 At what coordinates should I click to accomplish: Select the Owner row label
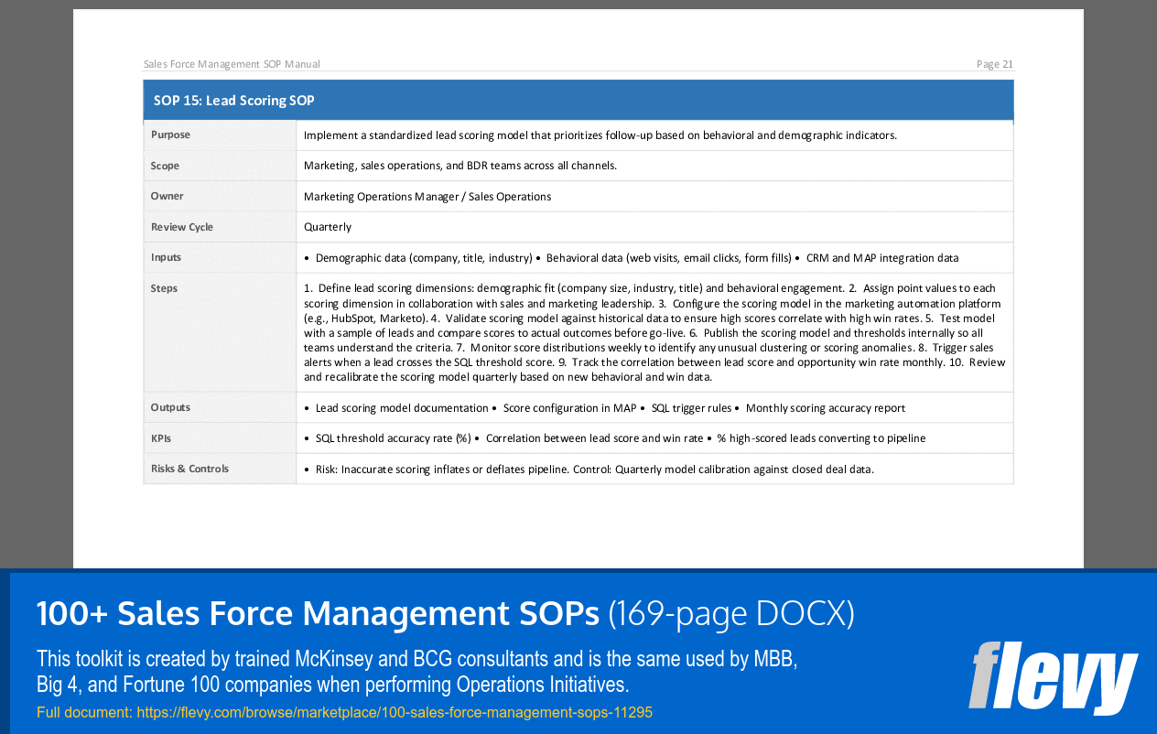click(x=165, y=196)
